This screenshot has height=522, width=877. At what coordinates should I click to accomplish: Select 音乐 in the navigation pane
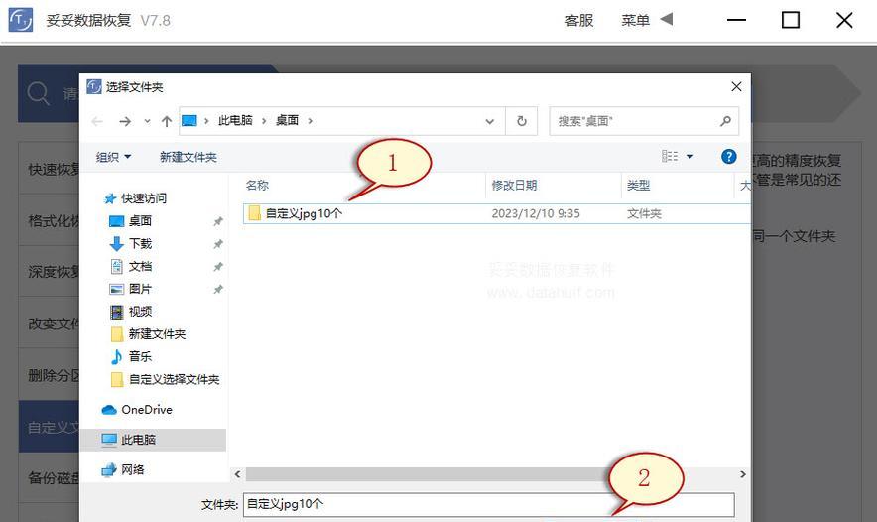140,356
